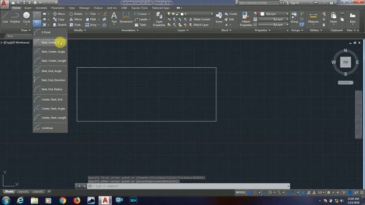Select the Trim tool

click(91, 14)
